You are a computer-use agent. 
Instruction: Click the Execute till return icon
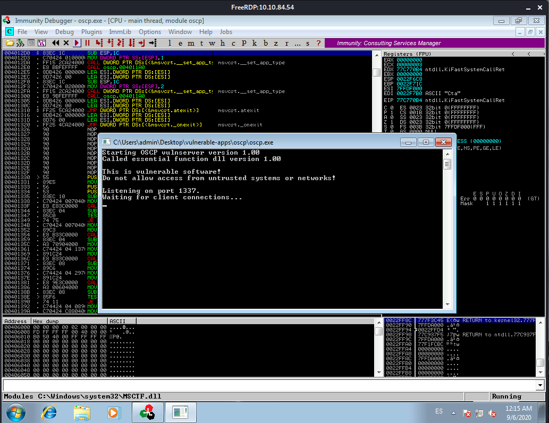142,43
